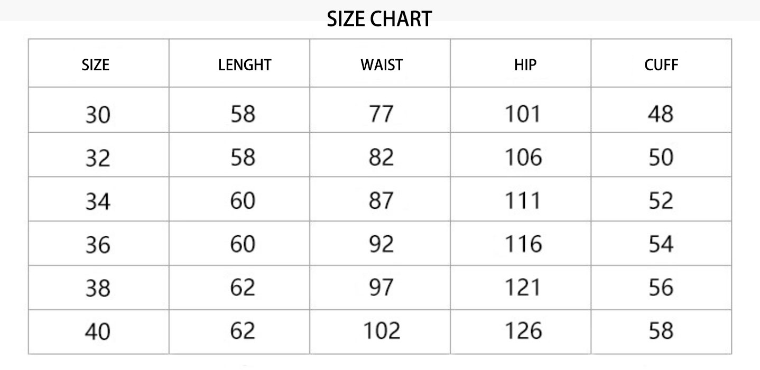Select waist value 87
The width and height of the screenshot is (760, 370).
tap(381, 201)
